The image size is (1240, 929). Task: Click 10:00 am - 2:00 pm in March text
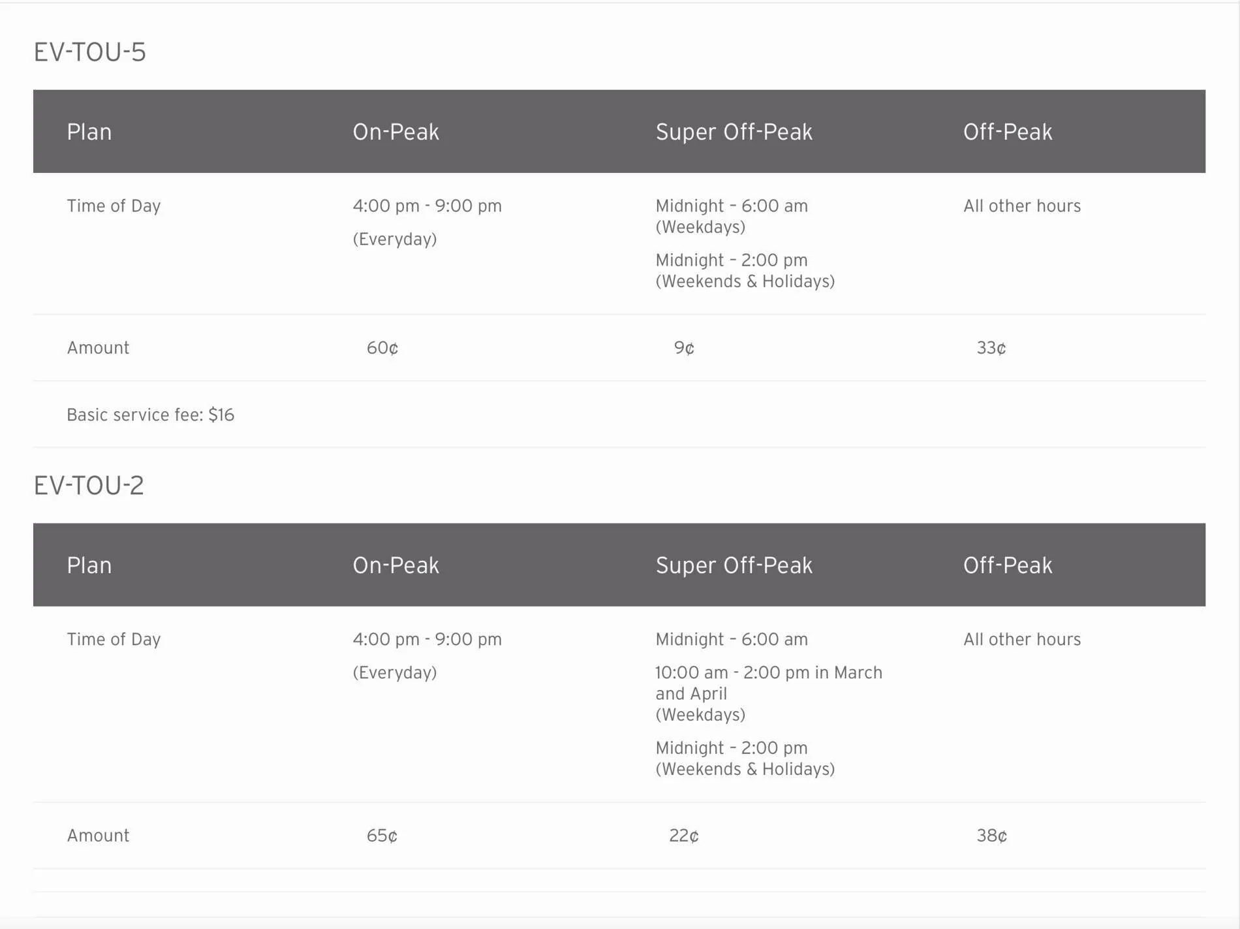pos(769,673)
